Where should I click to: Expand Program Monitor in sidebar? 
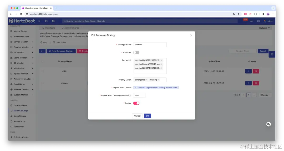[x=22, y=47]
